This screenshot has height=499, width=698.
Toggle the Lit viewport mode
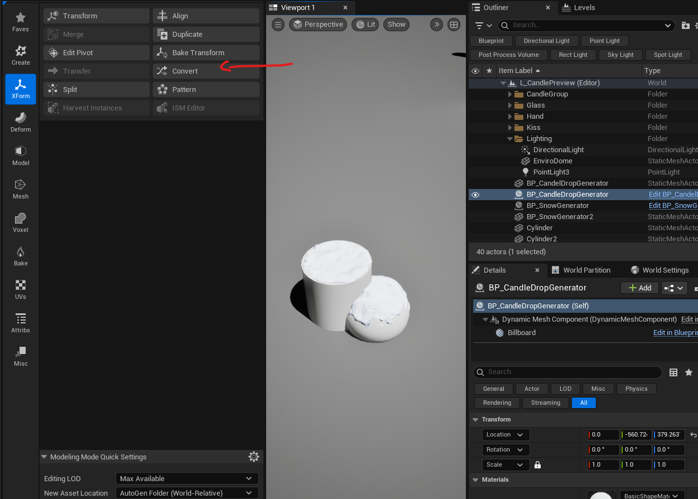[x=365, y=24]
